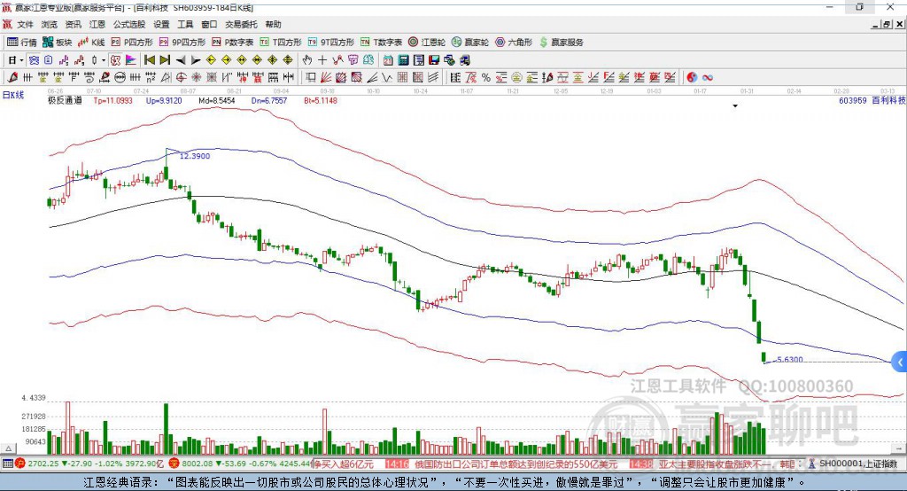This screenshot has height=491, width=907.
Task: Open the 9P四方形 tool
Action: [x=182, y=43]
